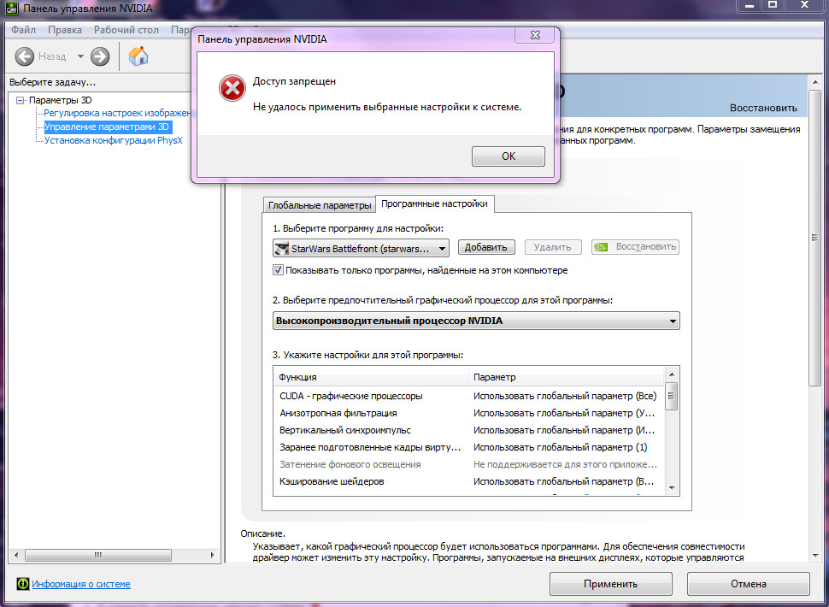Click the task pane horizontal scrollbar thumb

click(97, 555)
